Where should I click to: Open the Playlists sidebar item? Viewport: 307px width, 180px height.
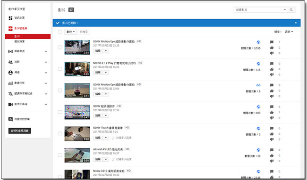(19, 41)
